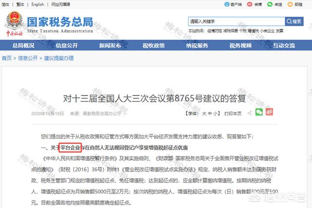Screen dimensions: 312x208
Task: Open the 微信 icon in top bar
Action: (x=270, y=4)
